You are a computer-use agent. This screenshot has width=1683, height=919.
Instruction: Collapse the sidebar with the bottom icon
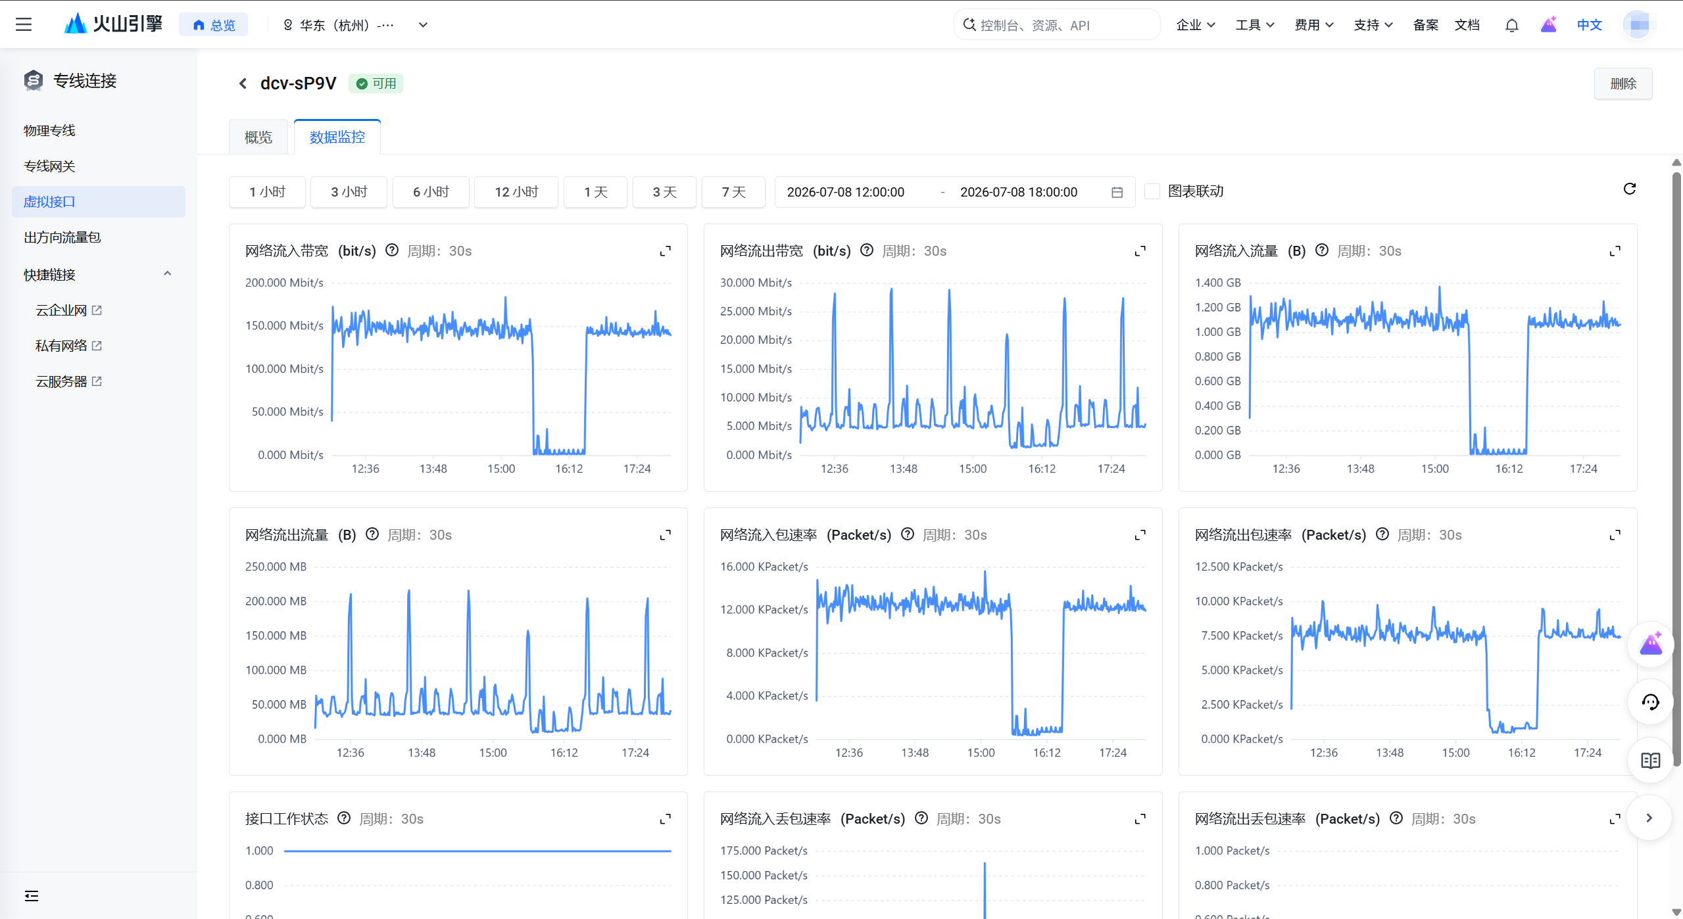point(32,896)
